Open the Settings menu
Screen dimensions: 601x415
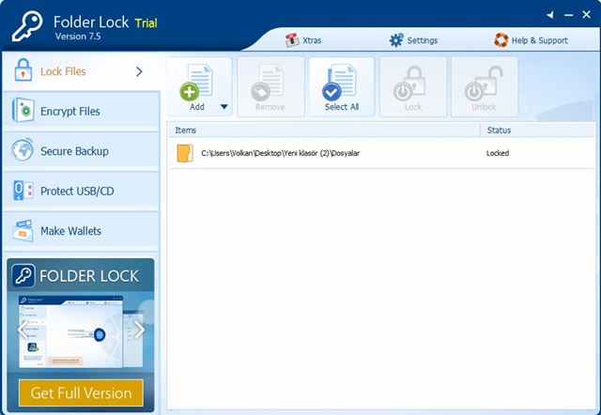point(413,40)
